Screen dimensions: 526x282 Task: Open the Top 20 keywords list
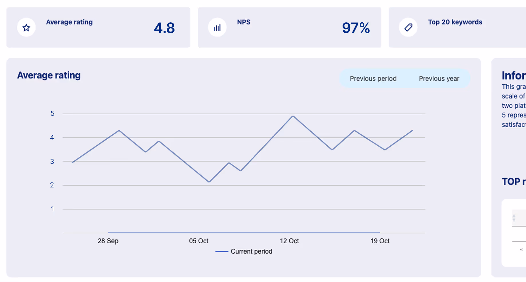[x=455, y=22]
